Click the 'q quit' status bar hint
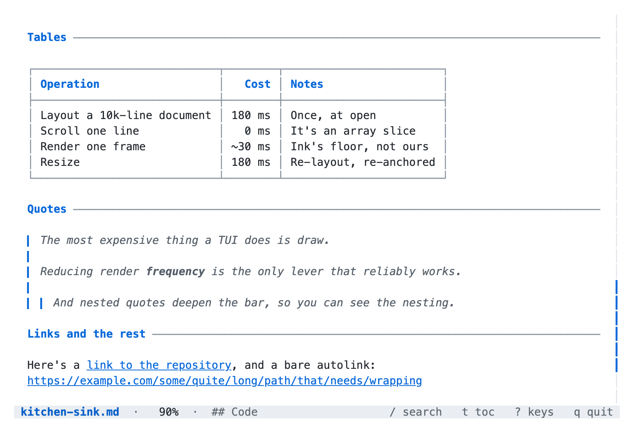The height and width of the screenshot is (434, 632). [x=593, y=412]
